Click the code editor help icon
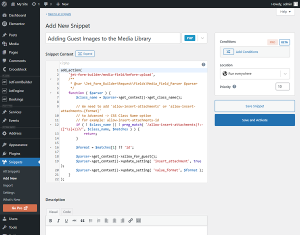 click(x=203, y=64)
